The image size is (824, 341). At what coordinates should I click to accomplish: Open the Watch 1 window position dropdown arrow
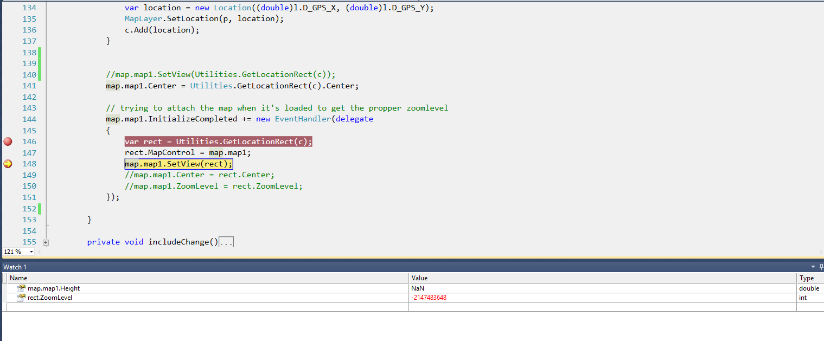813,267
